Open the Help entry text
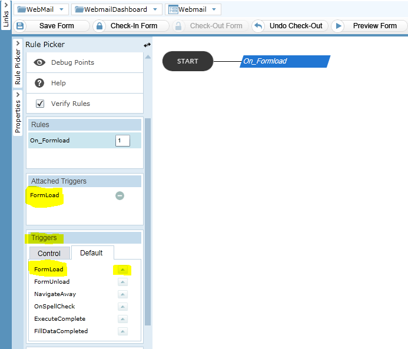The width and height of the screenshot is (408, 349). [x=58, y=83]
